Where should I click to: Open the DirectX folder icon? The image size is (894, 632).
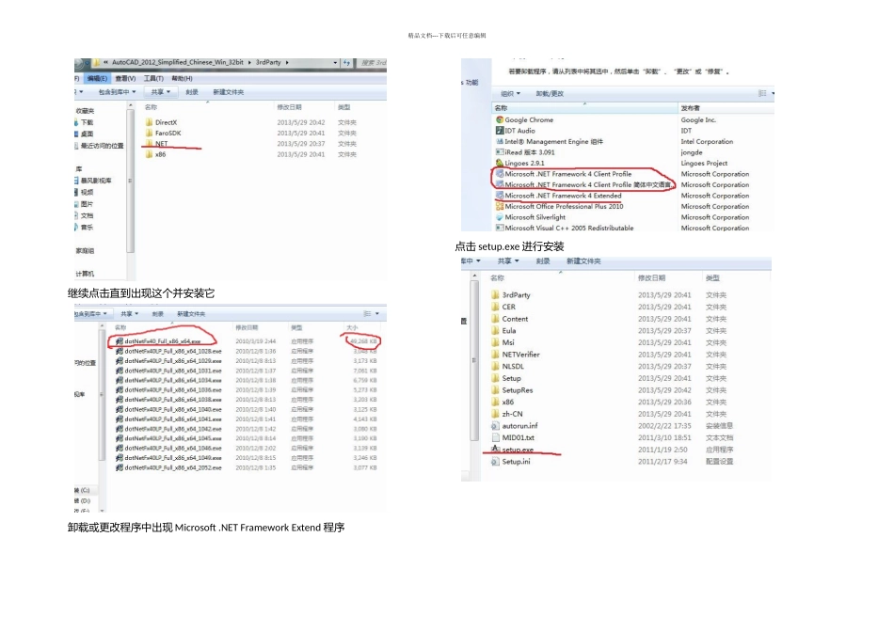point(149,122)
